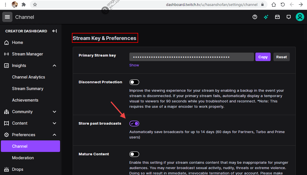Click the "CREATOR DASHBOARD" sidebar title
Viewport: 307px width, 175px height.
pyautogui.click(x=26, y=31)
